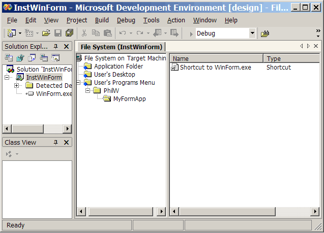
Task: Click Solution Explorer horizontal scrollbar right arrow
Action: [x=68, y=128]
